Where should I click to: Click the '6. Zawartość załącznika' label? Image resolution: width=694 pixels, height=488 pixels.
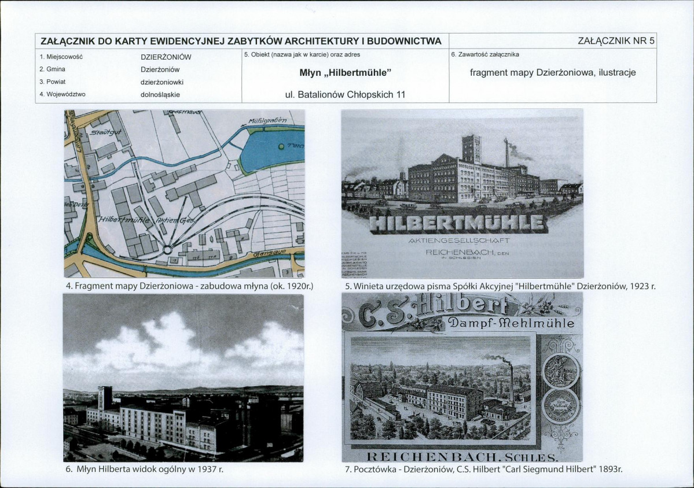coord(485,54)
